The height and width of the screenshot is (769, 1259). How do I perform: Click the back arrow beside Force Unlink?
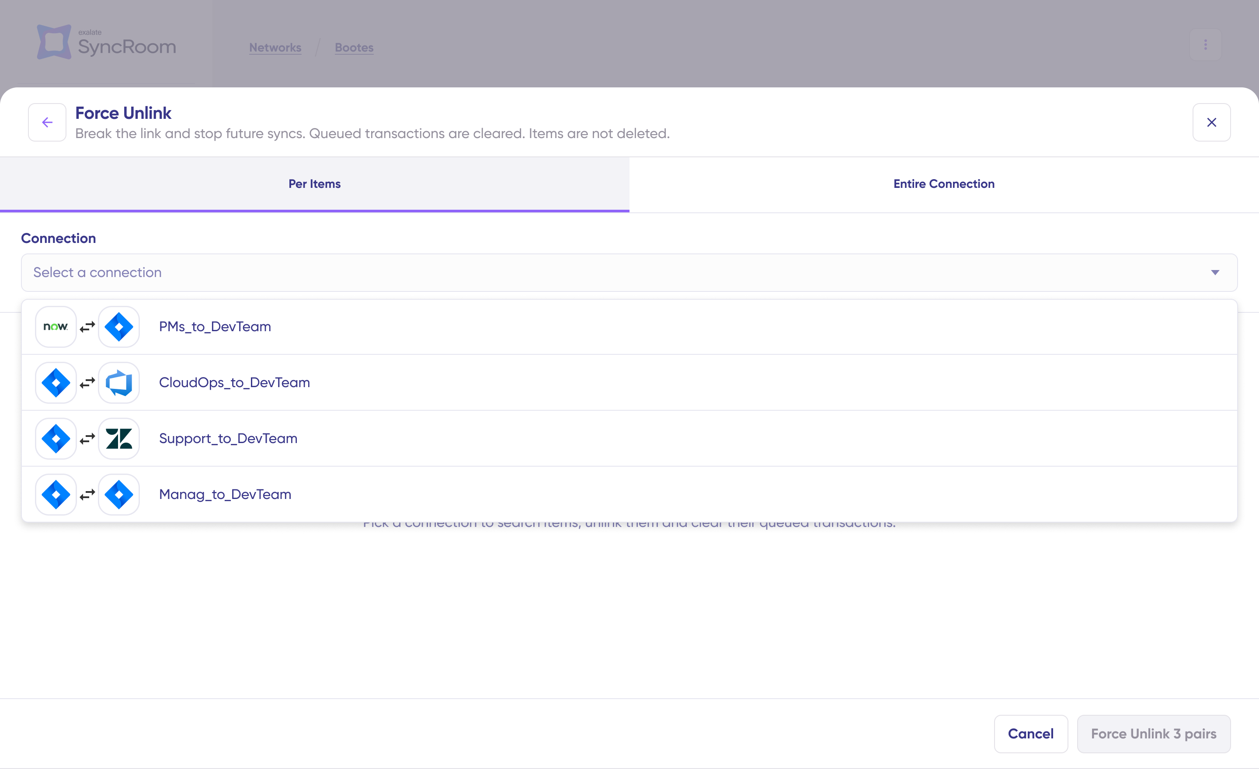(47, 122)
